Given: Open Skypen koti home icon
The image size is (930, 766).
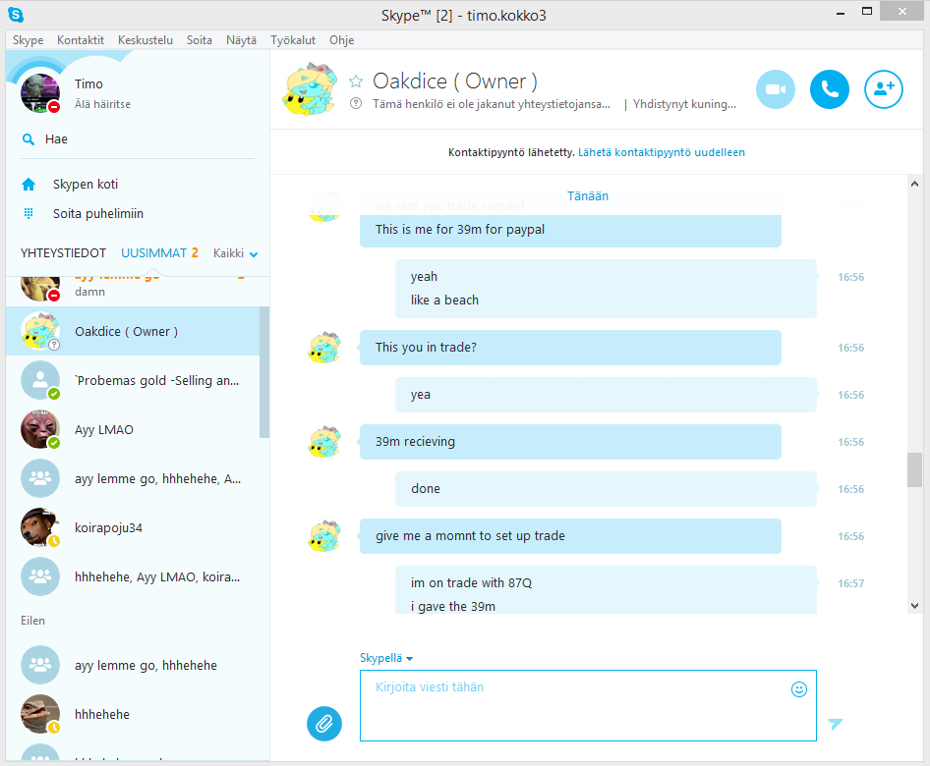Looking at the screenshot, I should click(29, 185).
